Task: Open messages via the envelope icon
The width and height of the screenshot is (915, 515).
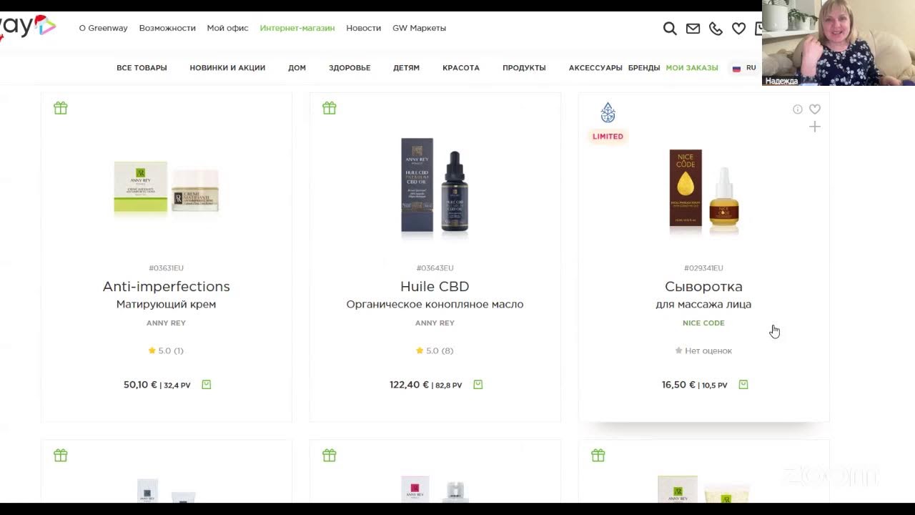Action: [693, 29]
